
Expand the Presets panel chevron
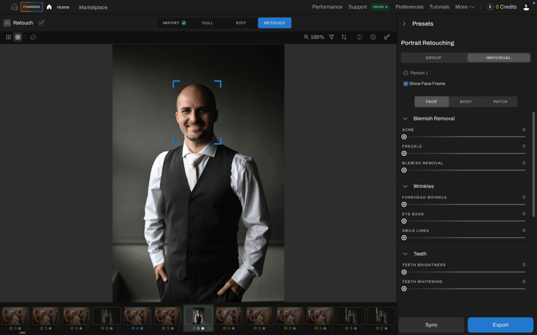(x=404, y=24)
